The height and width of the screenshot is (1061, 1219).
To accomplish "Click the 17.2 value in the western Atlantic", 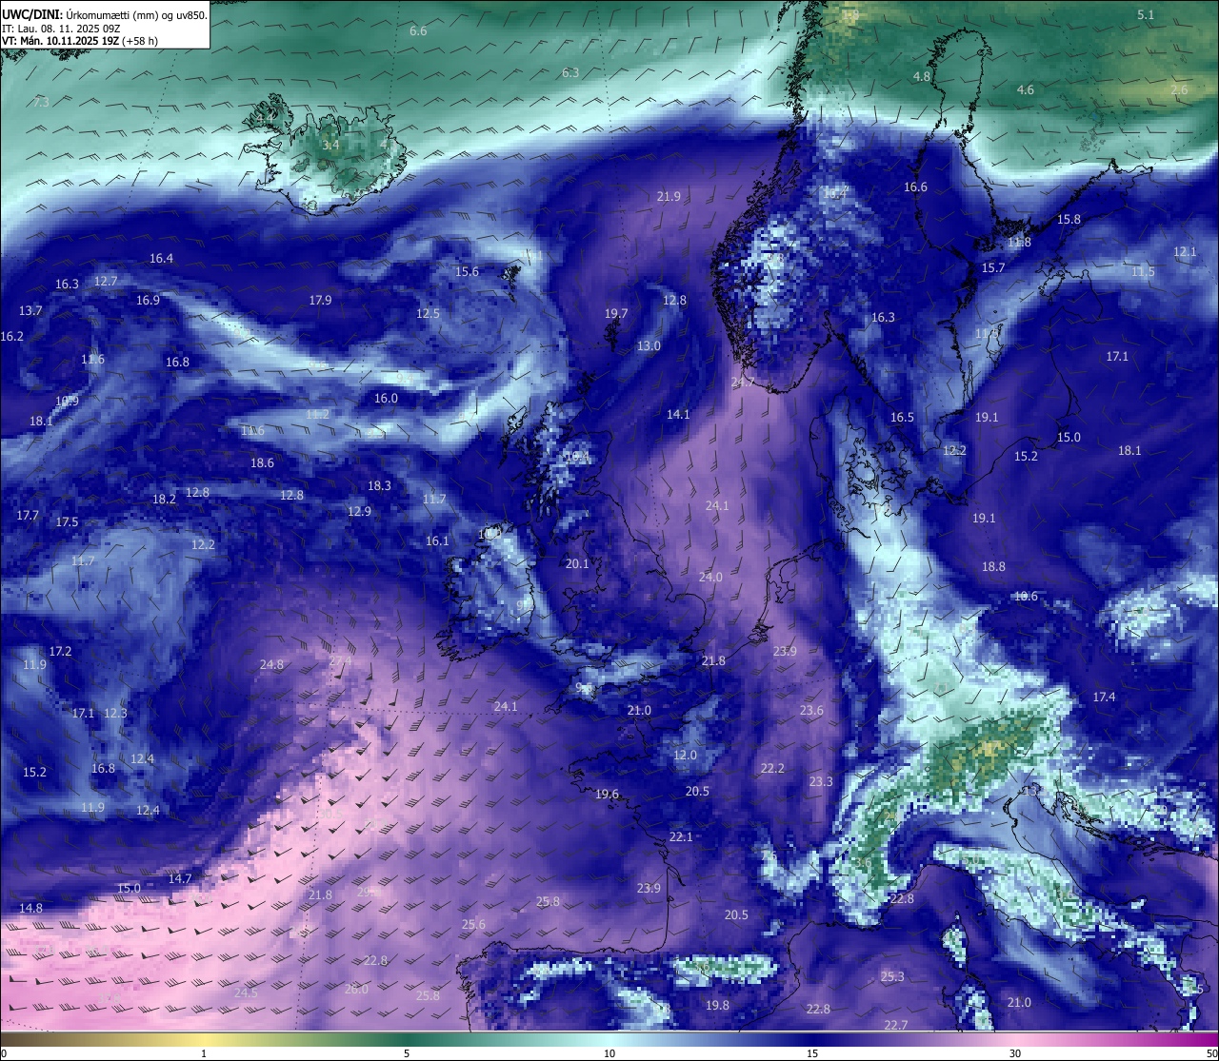I will click(x=60, y=652).
